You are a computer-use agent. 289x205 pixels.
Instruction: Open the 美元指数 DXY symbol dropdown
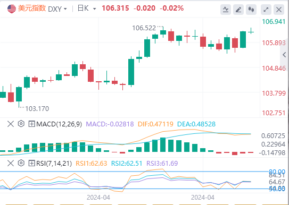[42, 8]
